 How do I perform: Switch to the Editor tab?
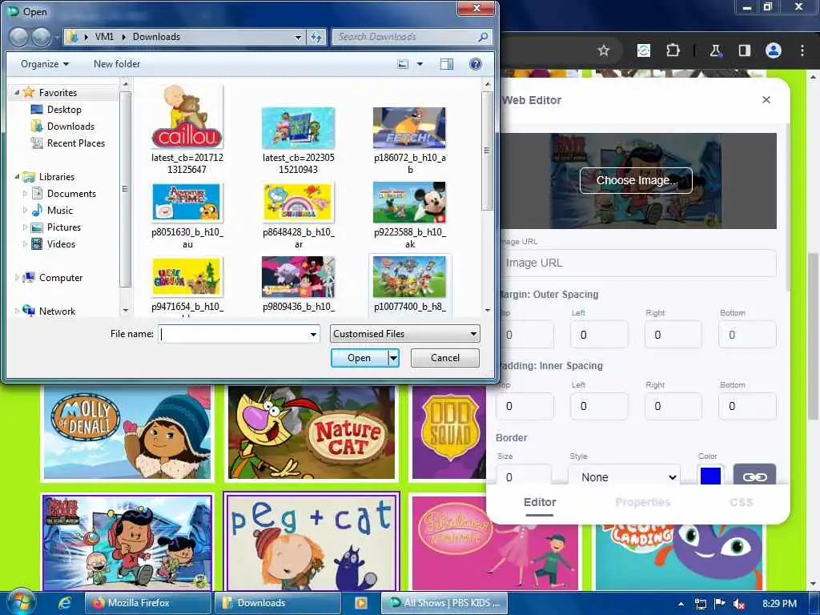[540, 502]
